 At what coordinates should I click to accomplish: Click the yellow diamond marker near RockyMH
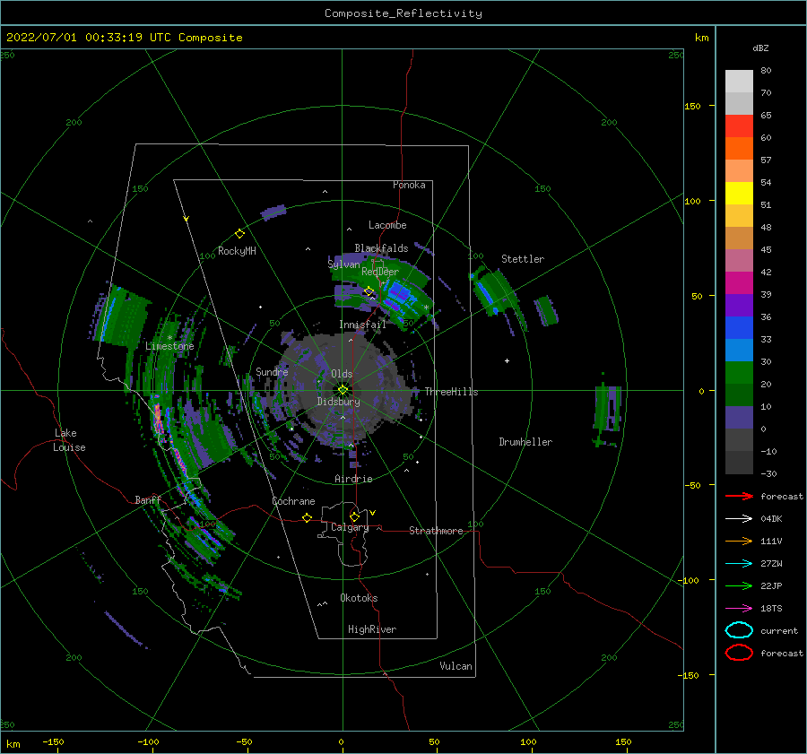(239, 234)
